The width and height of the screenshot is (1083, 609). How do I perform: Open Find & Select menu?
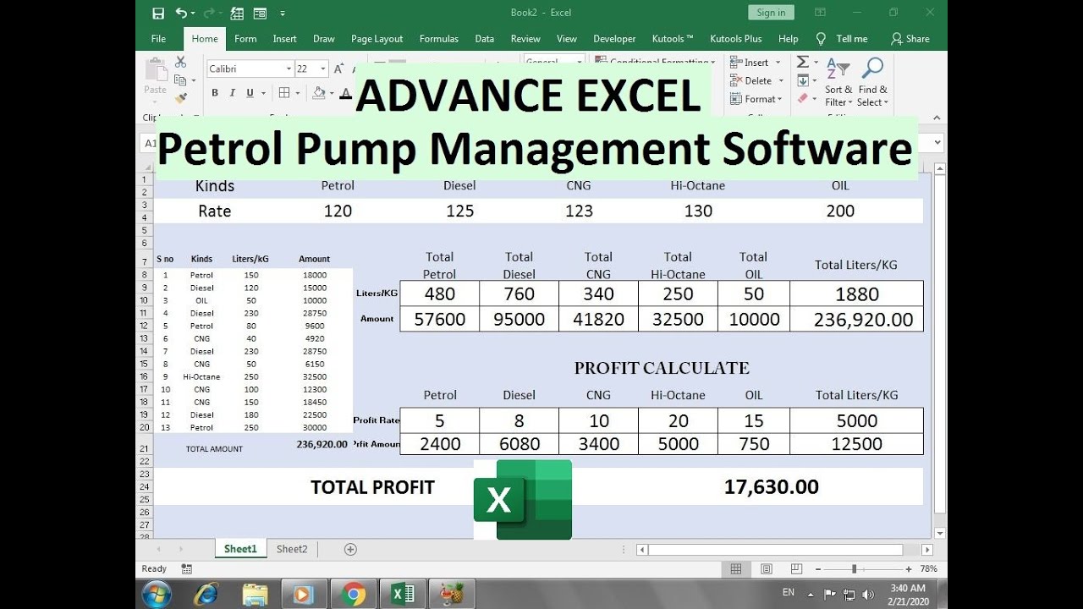click(x=872, y=83)
